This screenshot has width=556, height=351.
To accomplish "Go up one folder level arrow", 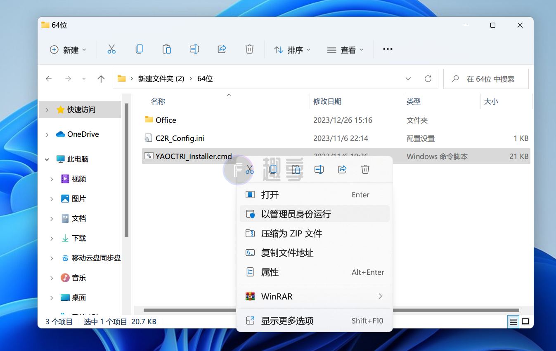I will [101, 79].
